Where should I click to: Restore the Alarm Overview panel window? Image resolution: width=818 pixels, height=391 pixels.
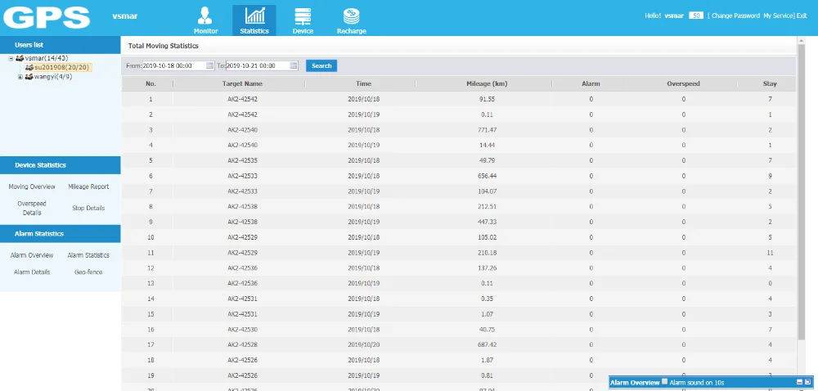(x=807, y=382)
